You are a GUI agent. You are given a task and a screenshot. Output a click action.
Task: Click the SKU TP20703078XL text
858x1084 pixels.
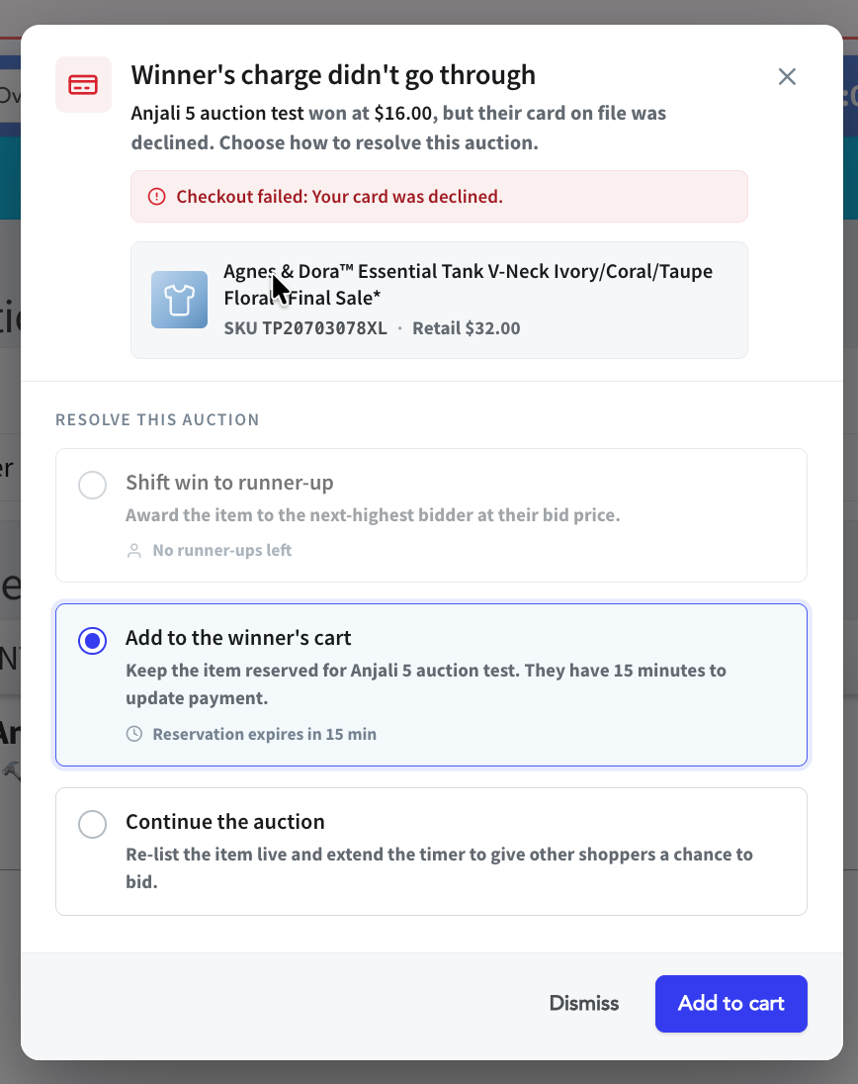click(305, 327)
